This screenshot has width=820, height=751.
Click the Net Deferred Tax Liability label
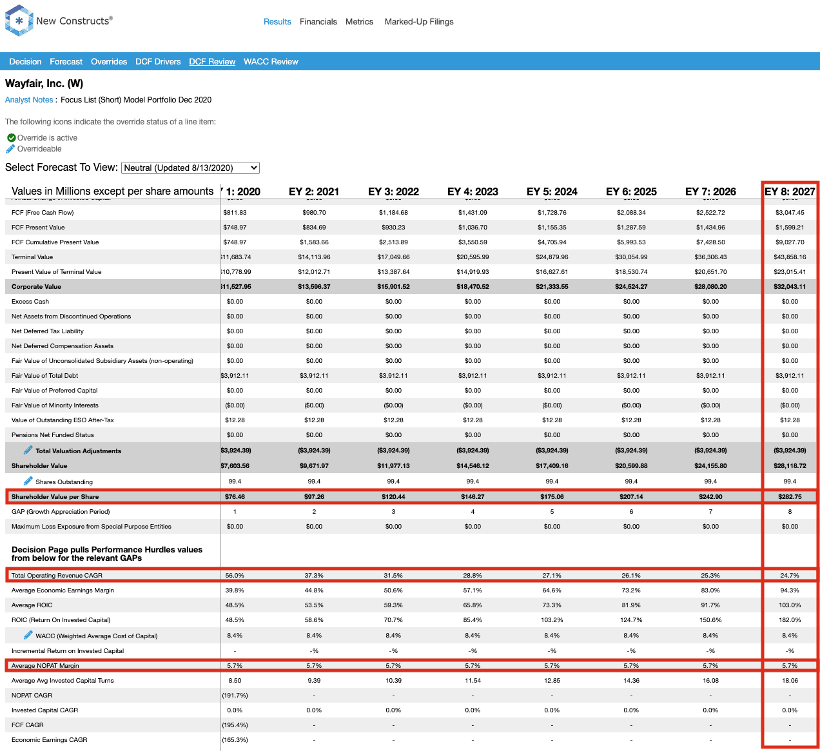click(x=48, y=331)
